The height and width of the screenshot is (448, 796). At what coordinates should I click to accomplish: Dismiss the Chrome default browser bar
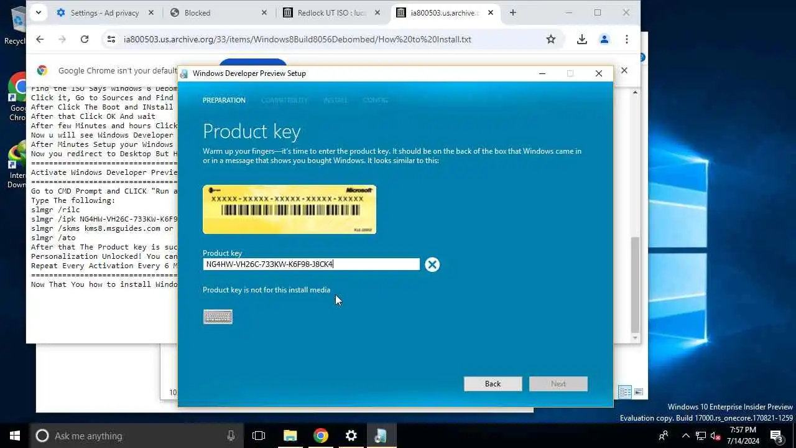[x=624, y=71]
